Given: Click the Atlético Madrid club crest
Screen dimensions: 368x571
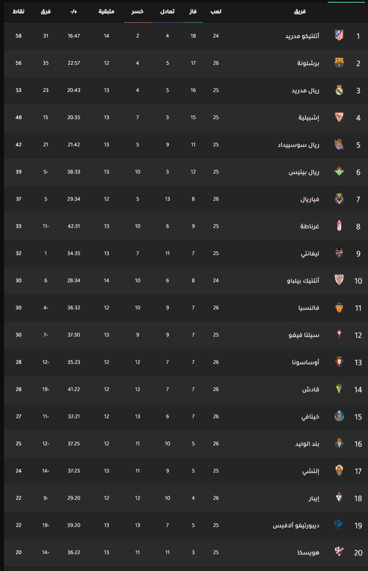Looking at the screenshot, I should [339, 36].
